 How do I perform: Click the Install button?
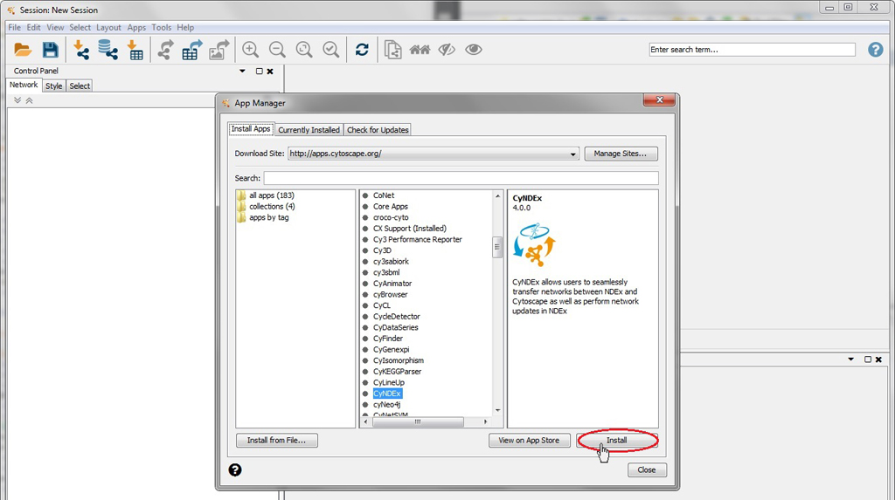coord(616,440)
